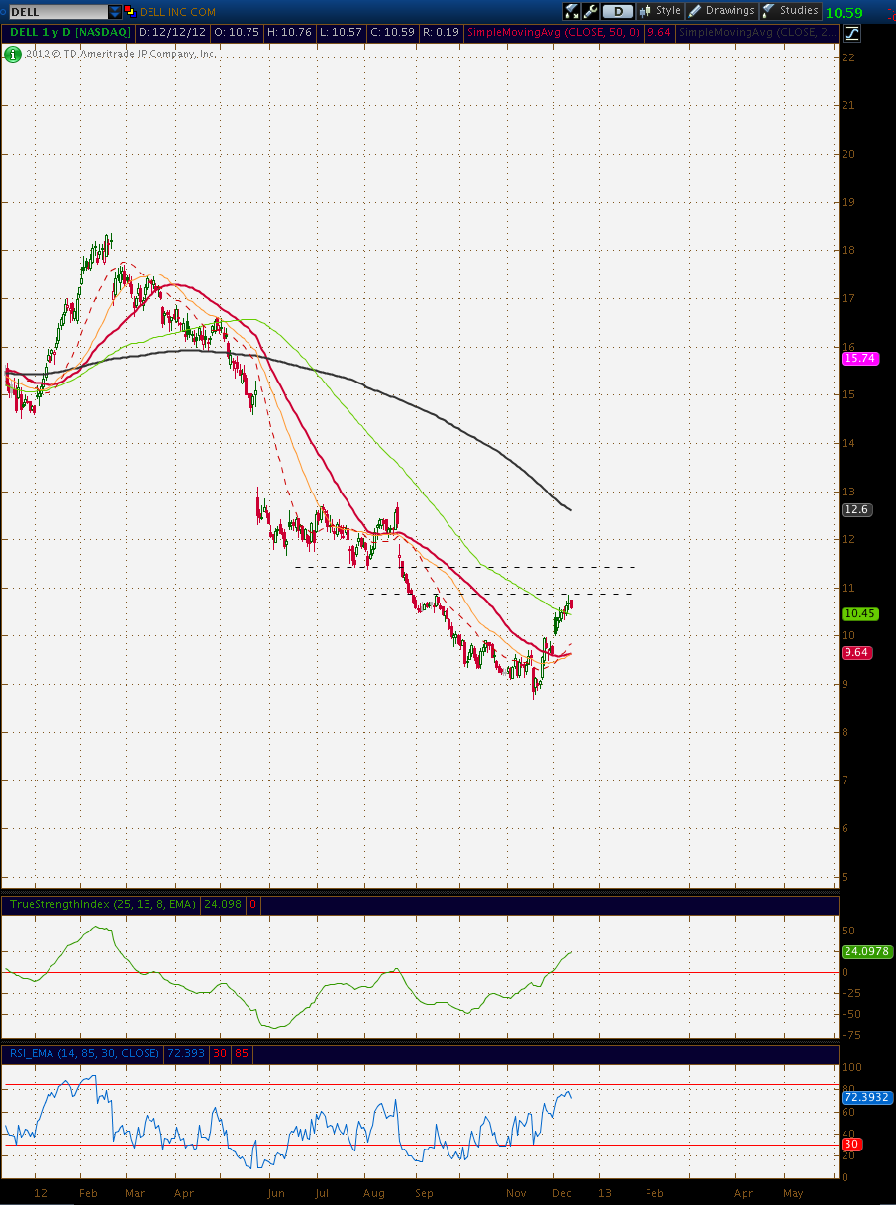This screenshot has height=1205, width=896.
Task: Click the color link squares icon
Action: tap(131, 12)
